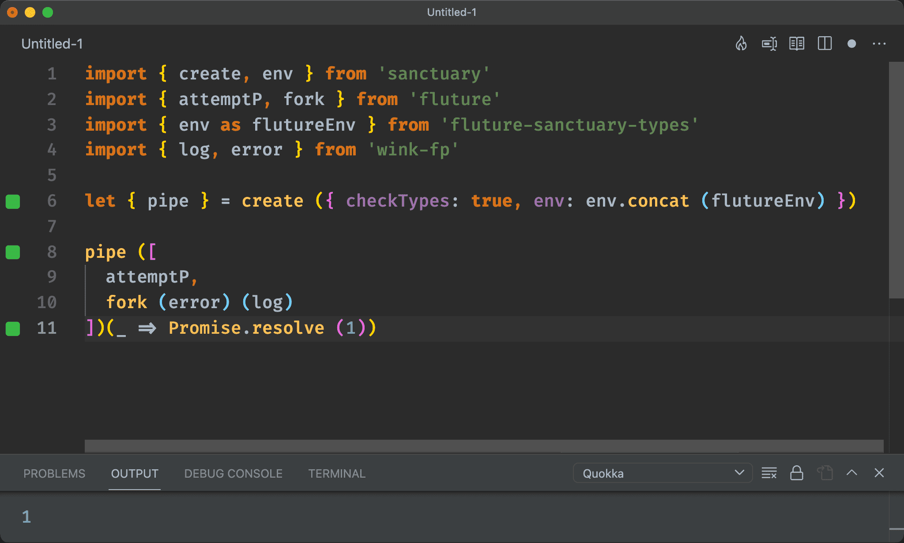The height and width of the screenshot is (543, 904).
Task: Open the DEBUG CONSOLE tab
Action: (x=233, y=474)
